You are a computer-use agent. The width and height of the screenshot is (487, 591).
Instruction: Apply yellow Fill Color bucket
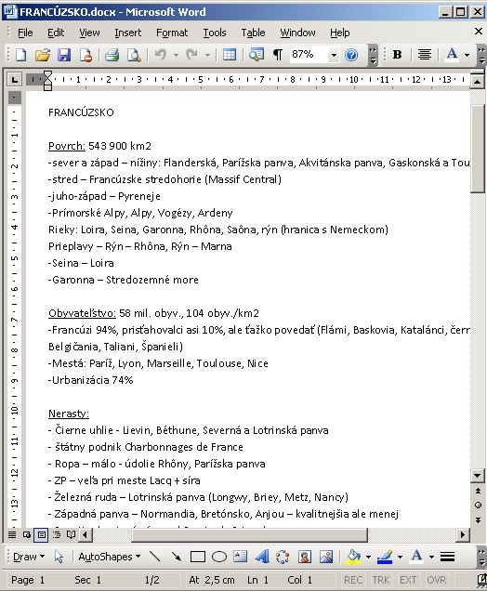353,557
